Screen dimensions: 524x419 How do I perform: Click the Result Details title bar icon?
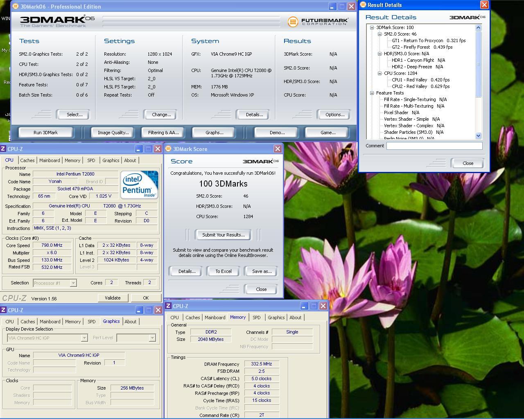(363, 5)
